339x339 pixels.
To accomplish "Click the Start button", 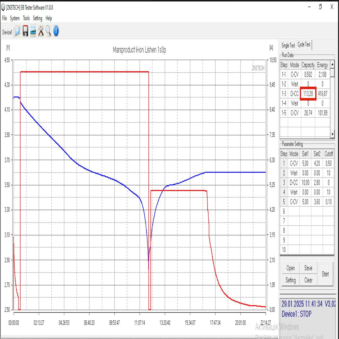I will [x=325, y=274].
